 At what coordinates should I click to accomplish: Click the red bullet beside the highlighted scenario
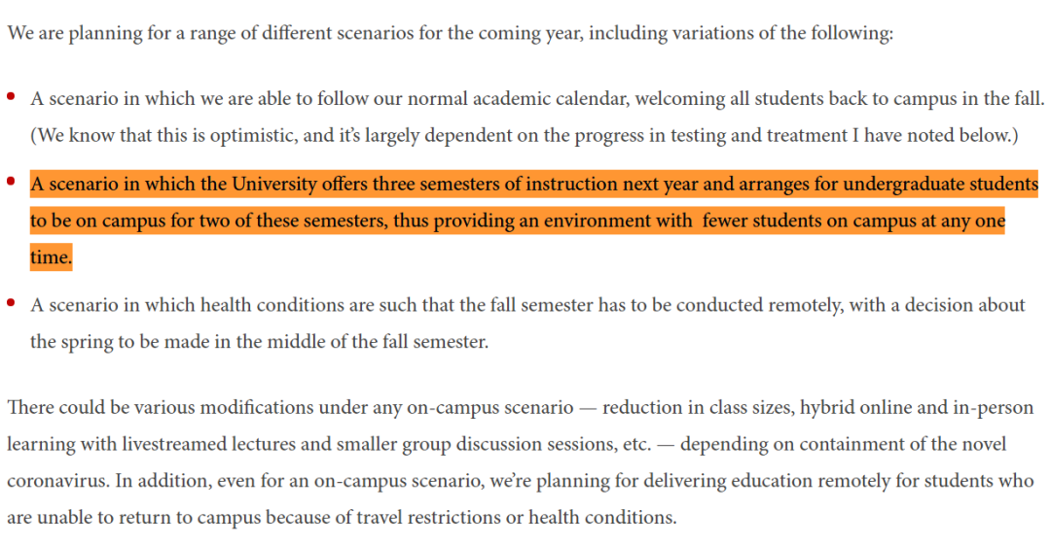coord(11,181)
